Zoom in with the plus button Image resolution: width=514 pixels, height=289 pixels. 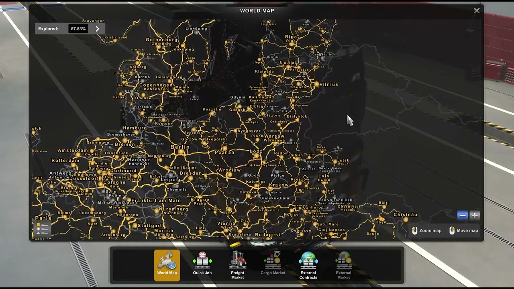coord(474,216)
